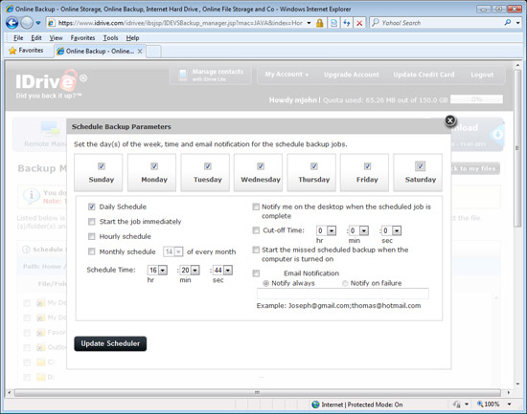Open the Help menu

[132, 38]
